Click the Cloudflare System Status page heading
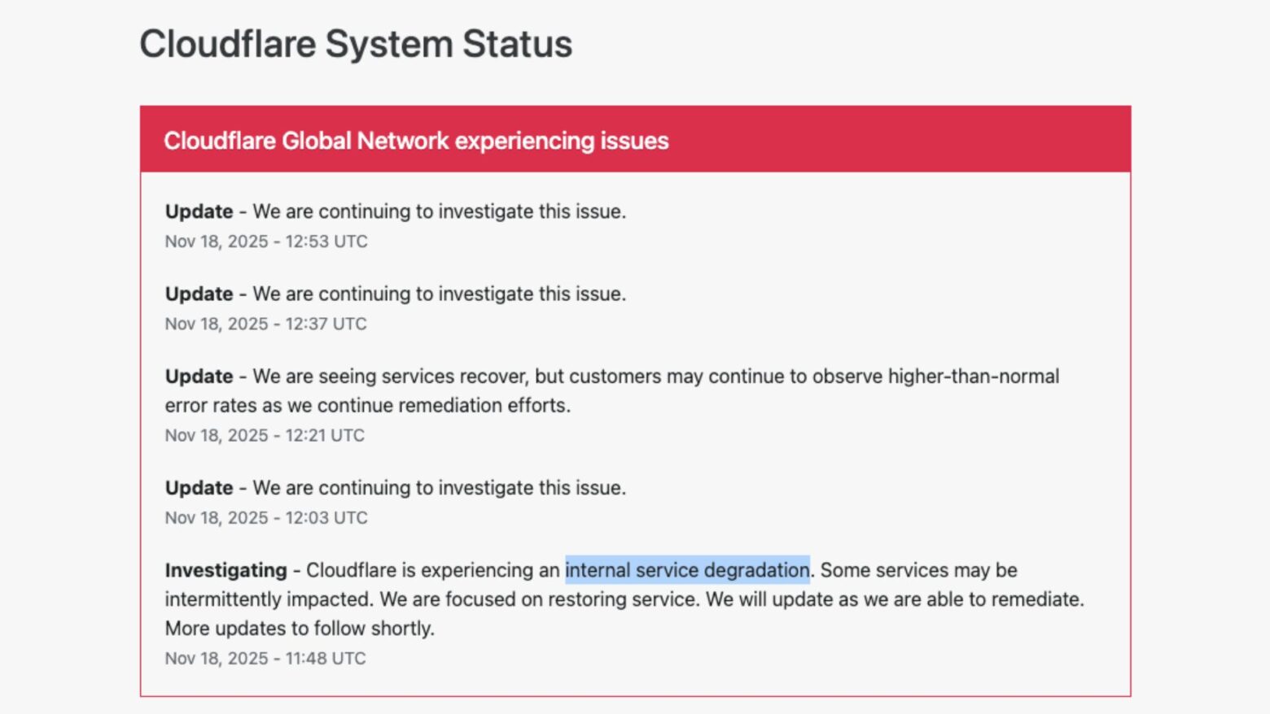Image resolution: width=1270 pixels, height=714 pixels. point(356,44)
